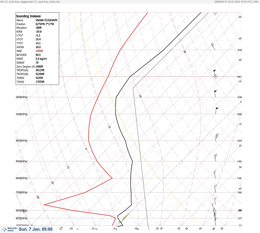
Task: Click the Zero Degree (A) value 1680ft
Action: click(x=39, y=67)
